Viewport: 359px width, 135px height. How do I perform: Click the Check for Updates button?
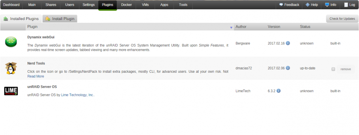pos(342,19)
